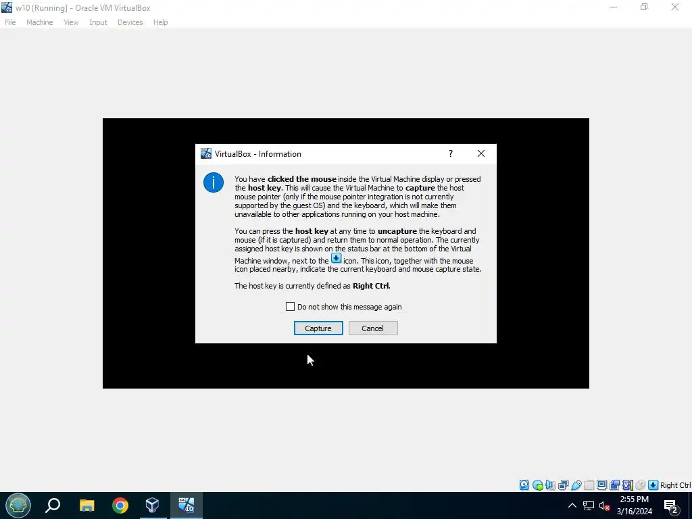Click the network icon in system tray
Viewport: 692px width, 519px height.
(x=589, y=505)
